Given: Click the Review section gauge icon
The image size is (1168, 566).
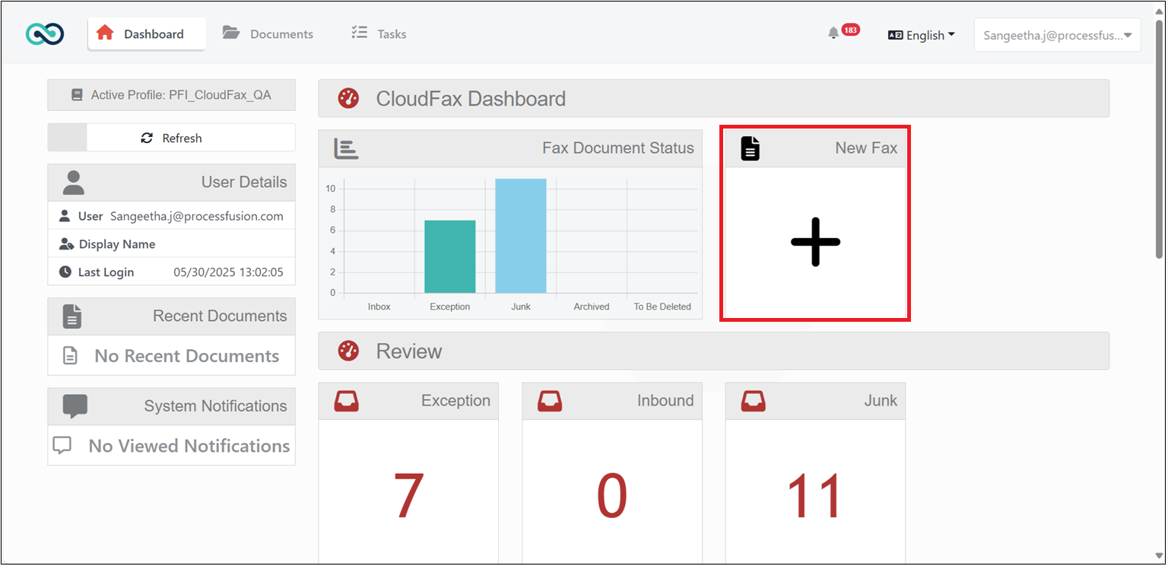Looking at the screenshot, I should coord(348,351).
